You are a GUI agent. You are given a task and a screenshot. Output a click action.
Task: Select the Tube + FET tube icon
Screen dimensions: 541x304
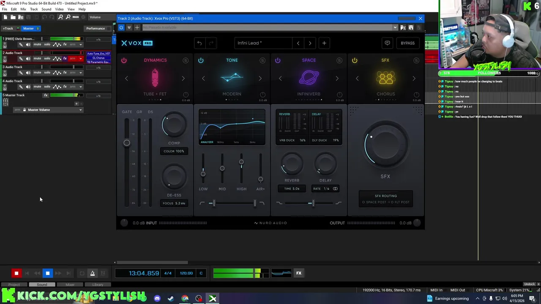tap(155, 78)
